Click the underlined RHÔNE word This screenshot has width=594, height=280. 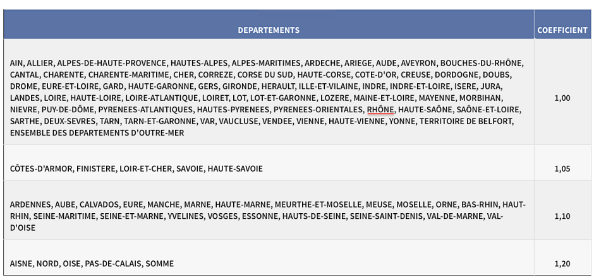click(x=380, y=110)
